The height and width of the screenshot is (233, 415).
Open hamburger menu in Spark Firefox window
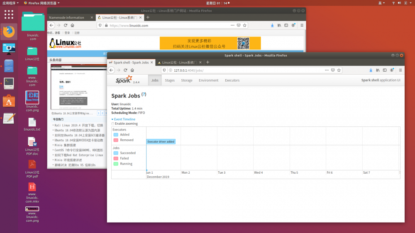(400, 70)
